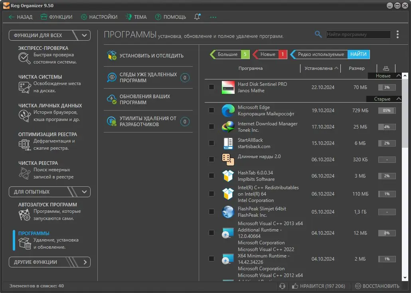Click the search magnifier icon
This screenshot has width=411, height=293.
coord(318,34)
